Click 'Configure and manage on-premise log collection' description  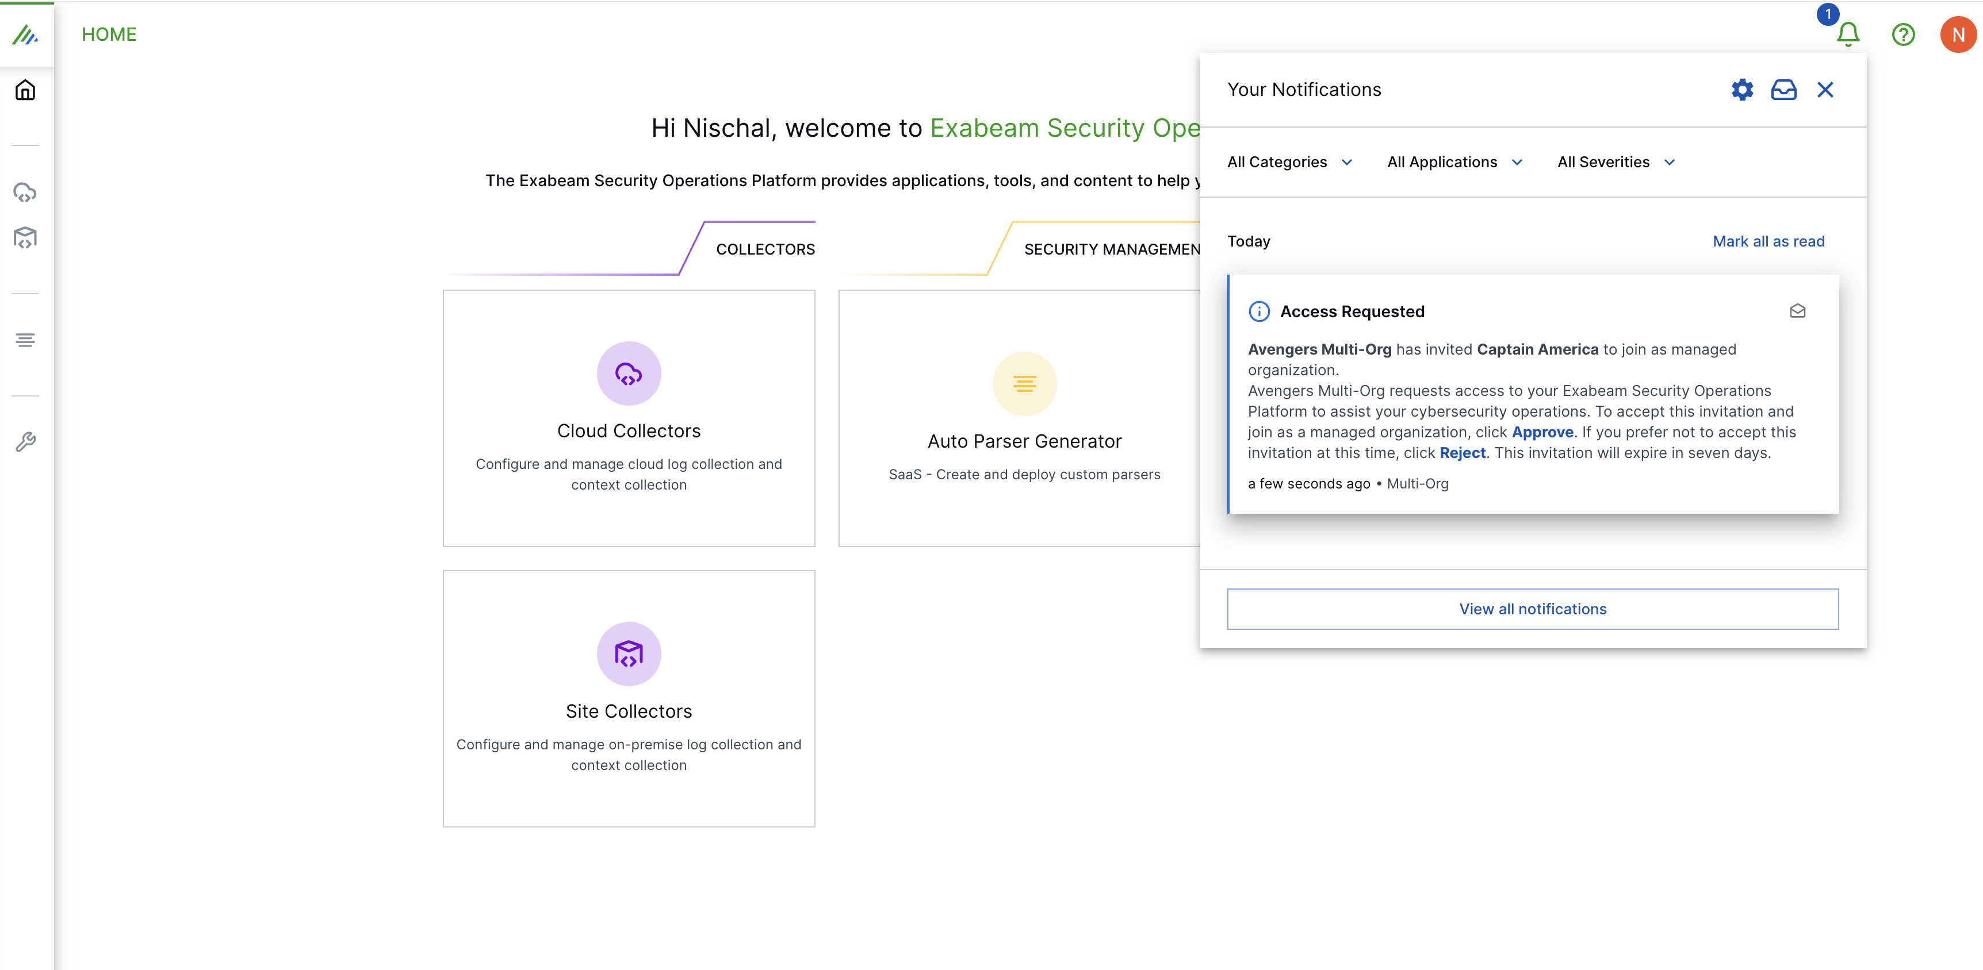[629, 756]
